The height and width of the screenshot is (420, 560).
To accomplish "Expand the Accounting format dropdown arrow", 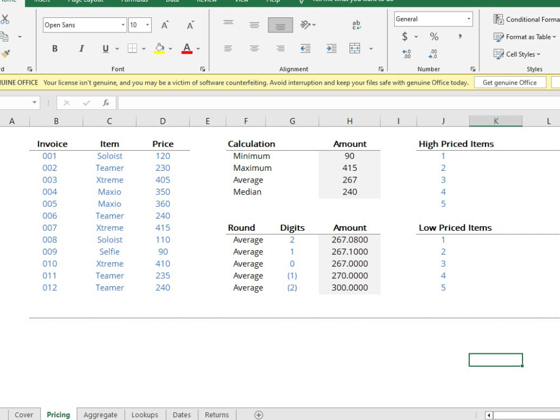I will (x=416, y=36).
